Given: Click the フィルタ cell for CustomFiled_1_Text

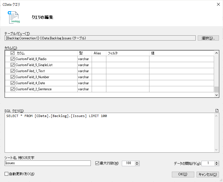Looking at the screenshot, I should point(128,71).
